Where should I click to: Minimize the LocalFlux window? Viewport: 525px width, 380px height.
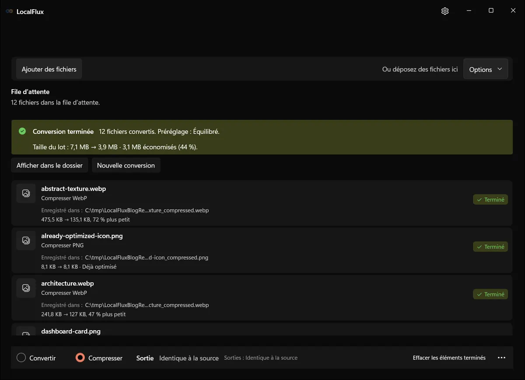[x=469, y=10]
